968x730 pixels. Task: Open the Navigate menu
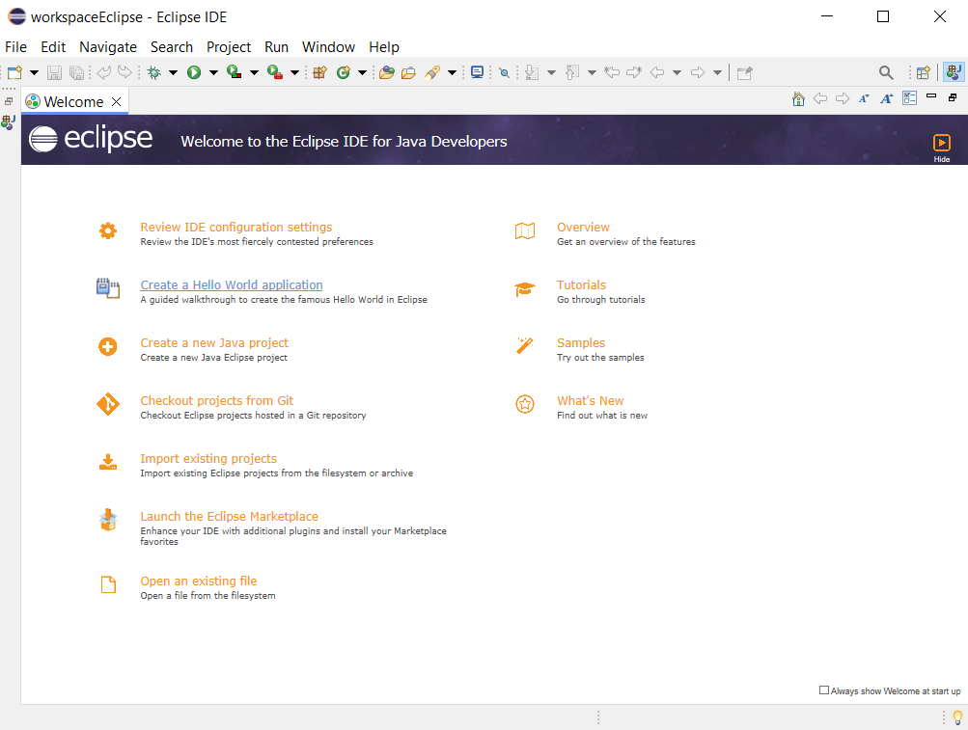tap(108, 47)
